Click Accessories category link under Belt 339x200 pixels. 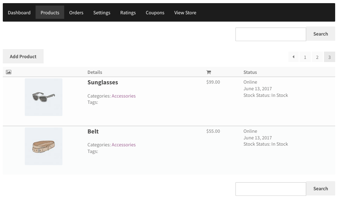tap(123, 145)
